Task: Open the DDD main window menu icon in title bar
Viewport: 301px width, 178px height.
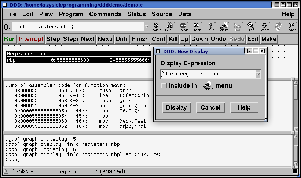Action: tap(5, 5)
